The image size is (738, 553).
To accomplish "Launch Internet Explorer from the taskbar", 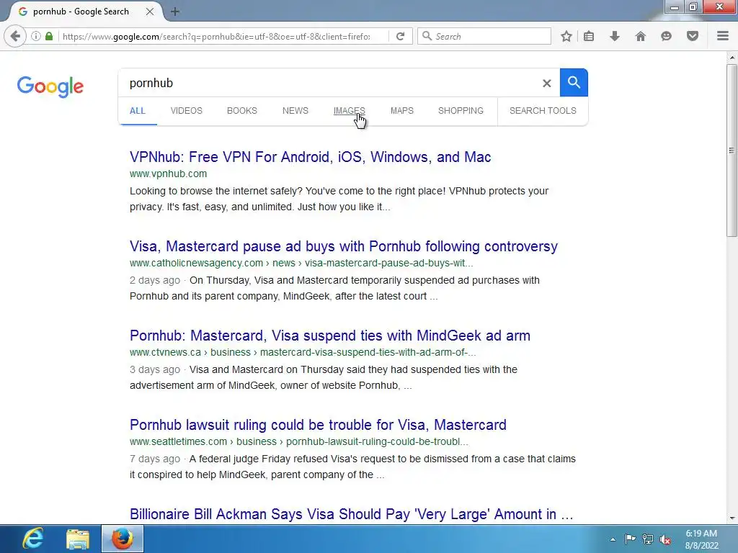I will [x=33, y=539].
